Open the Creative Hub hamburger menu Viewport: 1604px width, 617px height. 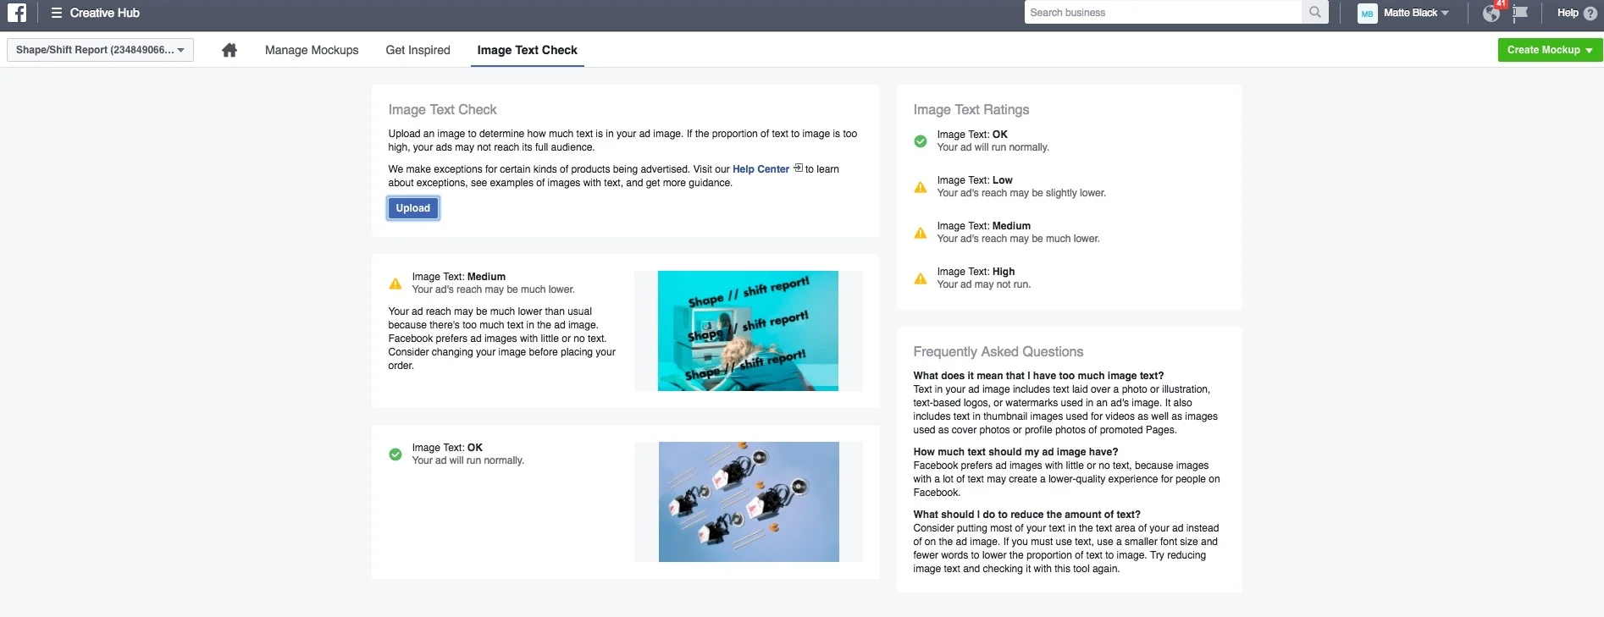point(57,13)
